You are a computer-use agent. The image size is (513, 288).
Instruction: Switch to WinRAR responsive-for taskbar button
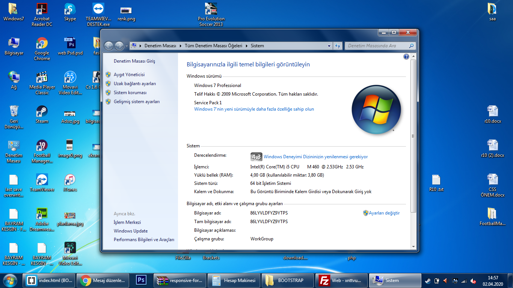point(180,280)
